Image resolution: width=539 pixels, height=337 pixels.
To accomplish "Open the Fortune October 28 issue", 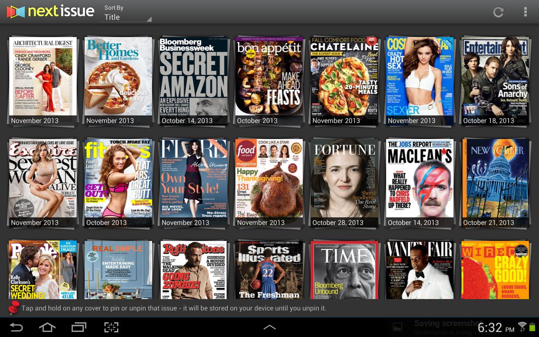I will pyautogui.click(x=344, y=183).
